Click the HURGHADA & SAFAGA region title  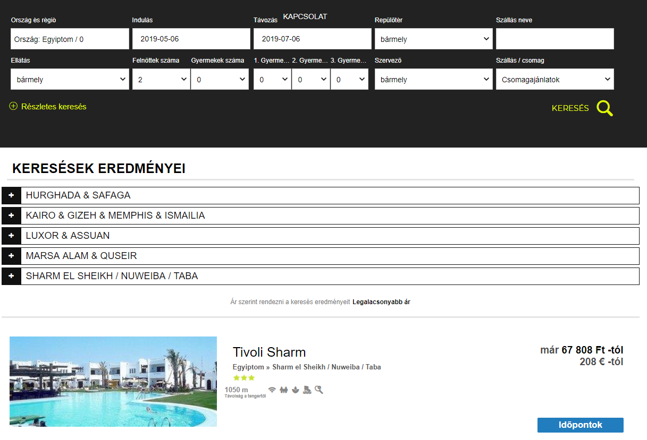pos(78,195)
